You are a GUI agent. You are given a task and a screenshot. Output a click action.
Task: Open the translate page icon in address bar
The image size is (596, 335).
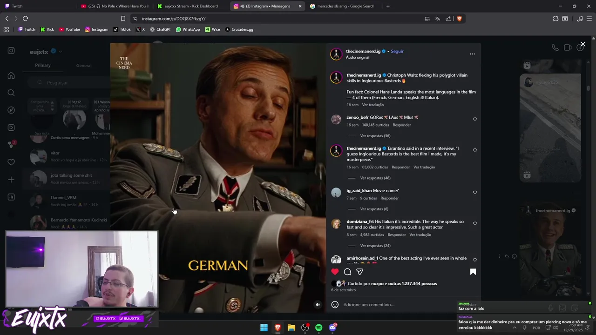coord(437,19)
